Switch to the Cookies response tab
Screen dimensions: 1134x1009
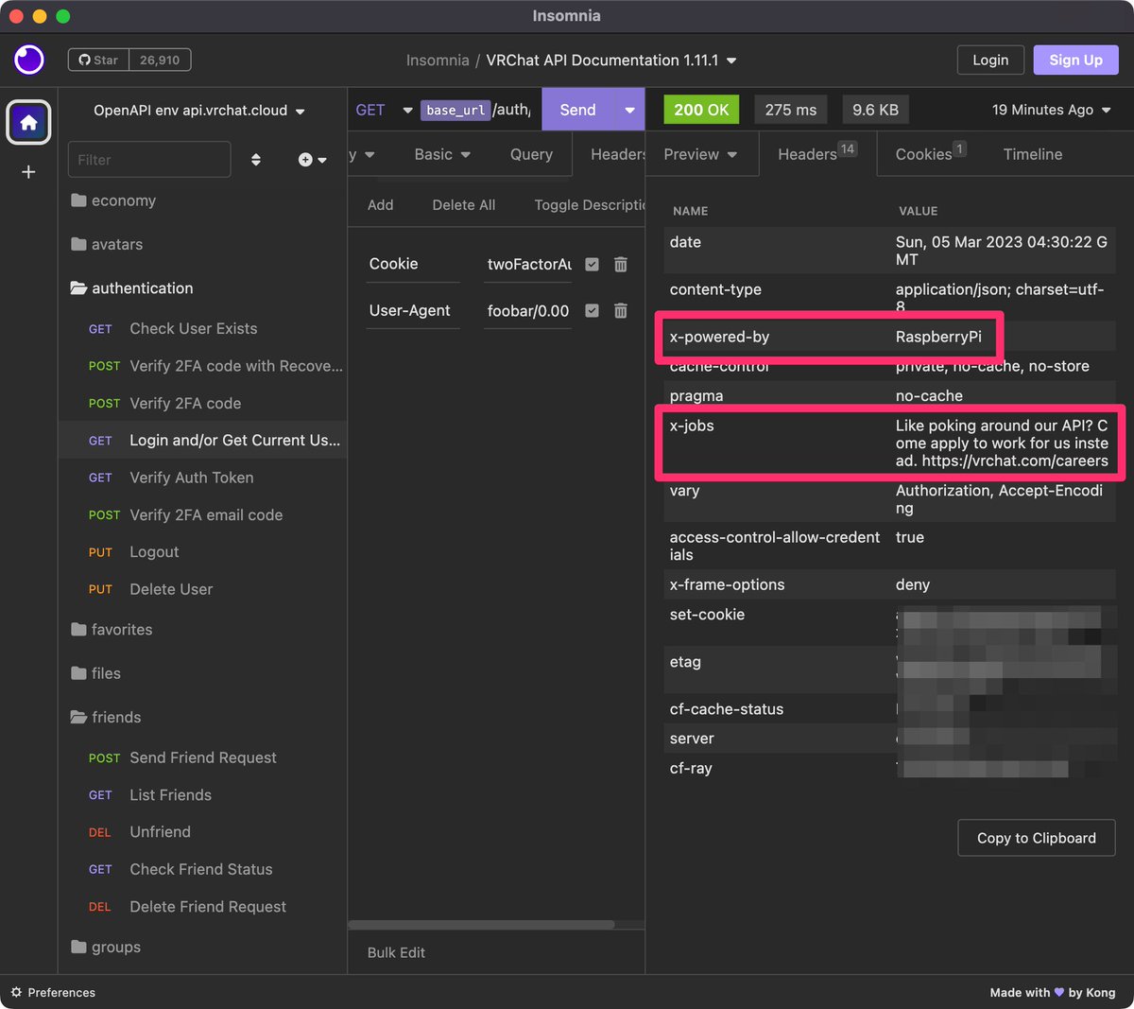(930, 153)
